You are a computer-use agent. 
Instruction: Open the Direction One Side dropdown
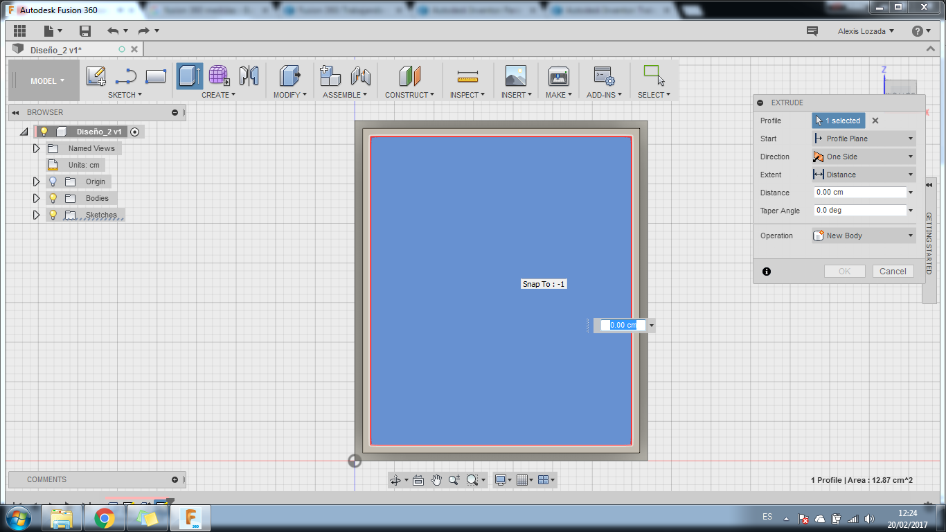864,157
